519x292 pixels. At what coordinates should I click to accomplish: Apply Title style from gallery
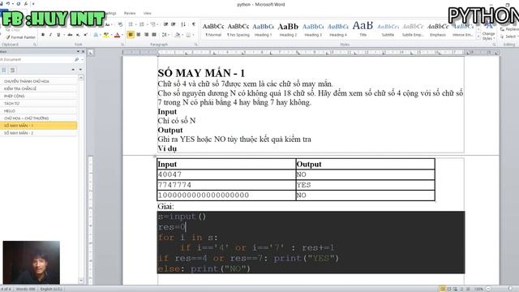[x=362, y=29]
